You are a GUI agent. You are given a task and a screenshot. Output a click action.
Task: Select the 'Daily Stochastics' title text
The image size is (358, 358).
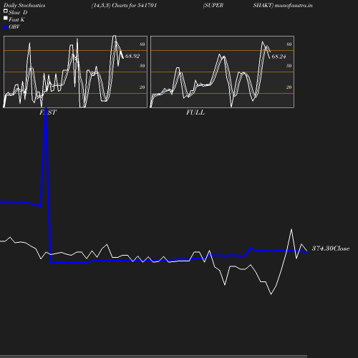(24, 6)
